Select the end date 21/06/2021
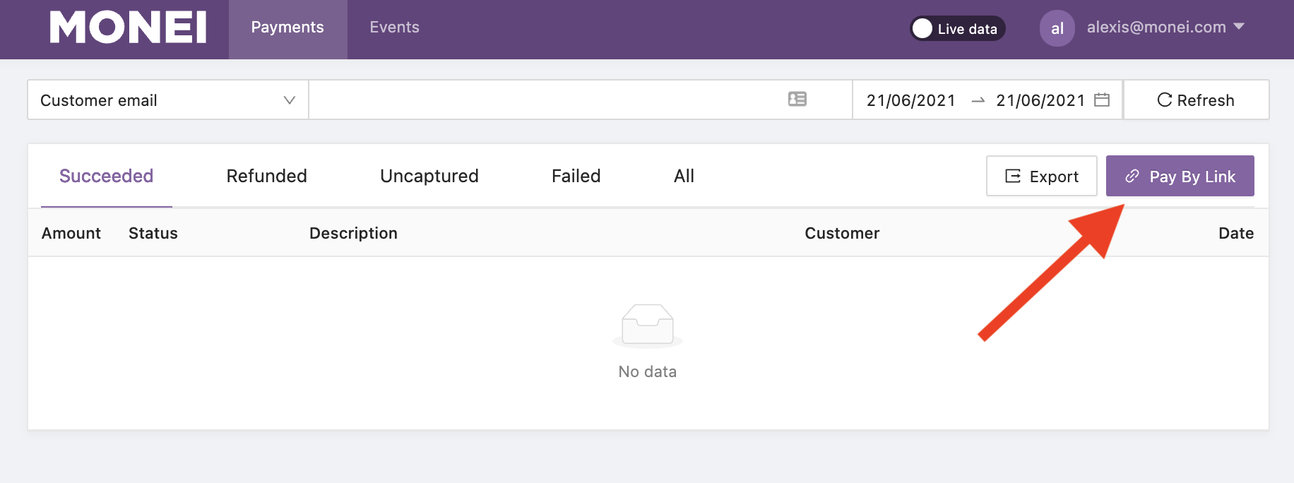The image size is (1294, 483). click(x=1040, y=100)
